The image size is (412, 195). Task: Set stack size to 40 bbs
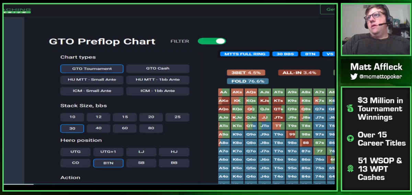[99, 128]
